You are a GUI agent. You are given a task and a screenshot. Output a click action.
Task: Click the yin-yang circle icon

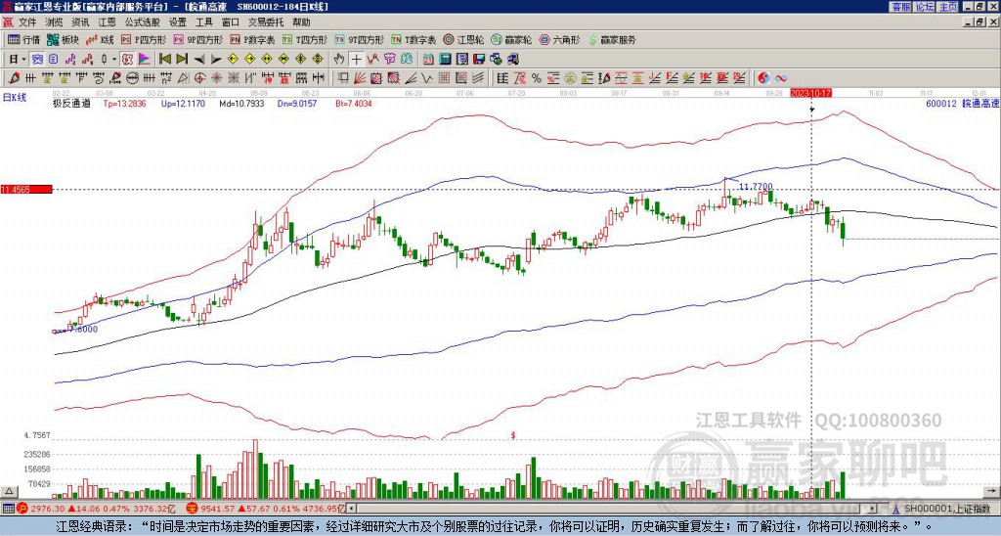[763, 78]
